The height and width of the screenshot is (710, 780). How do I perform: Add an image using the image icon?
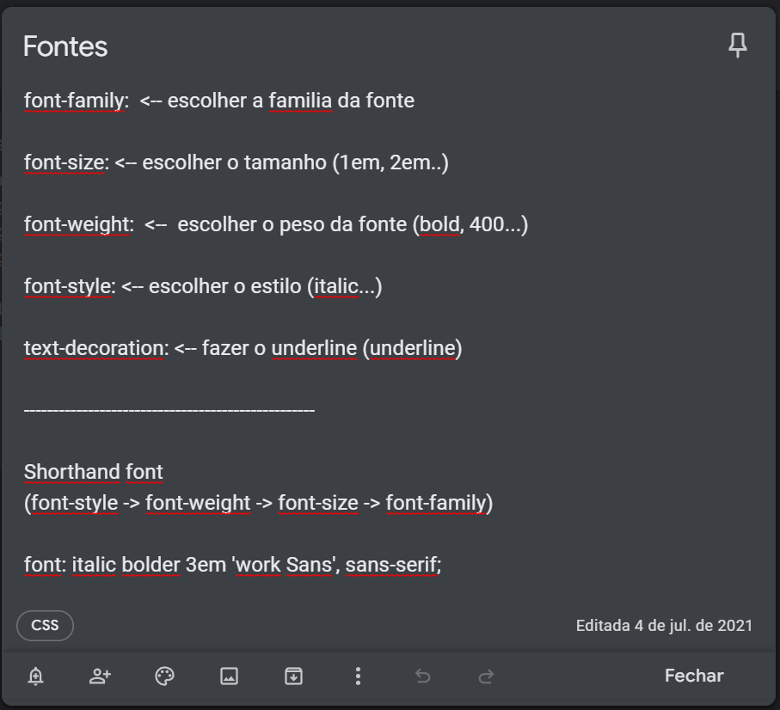pyautogui.click(x=228, y=676)
